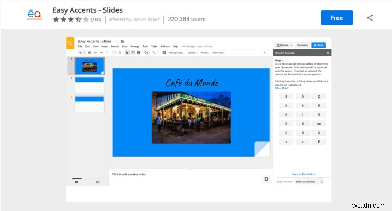392x211 pixels.
Task: Select the arrow cursor tool
Action: coord(127,53)
